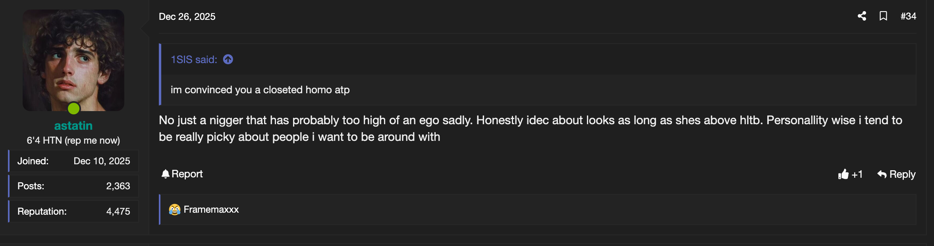Click the Report bell icon
Viewport: 934px width, 246px height.
[165, 174]
